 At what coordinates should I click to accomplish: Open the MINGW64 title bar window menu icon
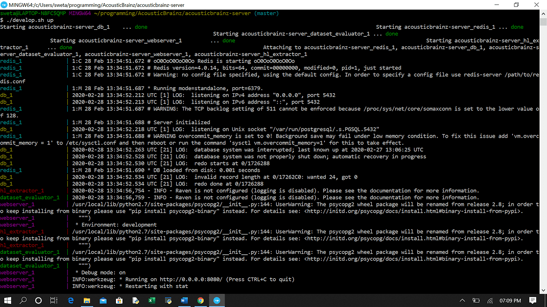5,5
